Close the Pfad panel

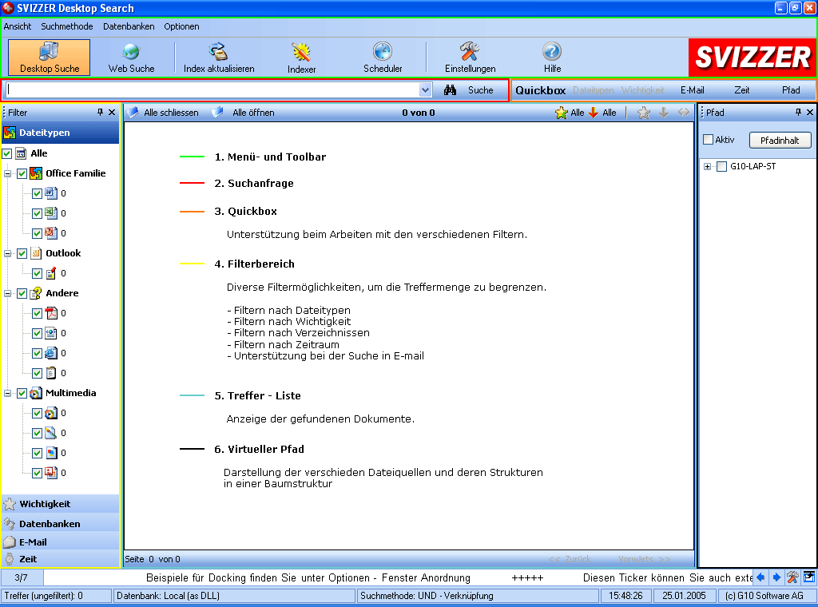tap(810, 112)
